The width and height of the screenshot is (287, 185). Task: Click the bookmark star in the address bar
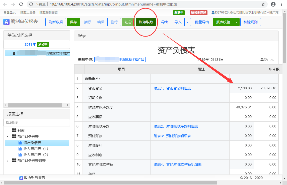click(x=263, y=4)
